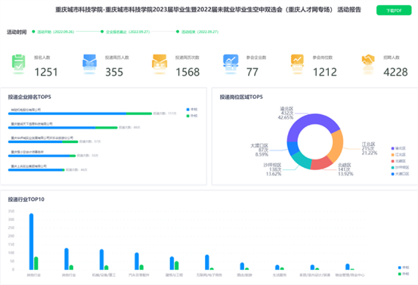Click the handshake icon for 招聘人数
The image size is (418, 285).
pyautogui.click(x=367, y=62)
